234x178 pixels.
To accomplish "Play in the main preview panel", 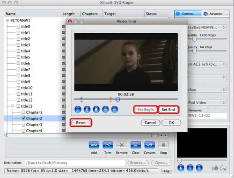I will click(181, 168).
